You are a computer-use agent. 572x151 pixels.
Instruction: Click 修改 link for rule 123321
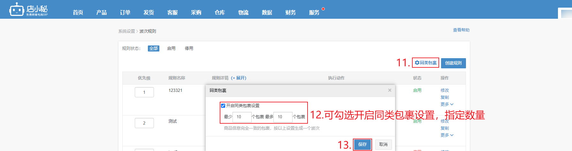click(x=445, y=90)
